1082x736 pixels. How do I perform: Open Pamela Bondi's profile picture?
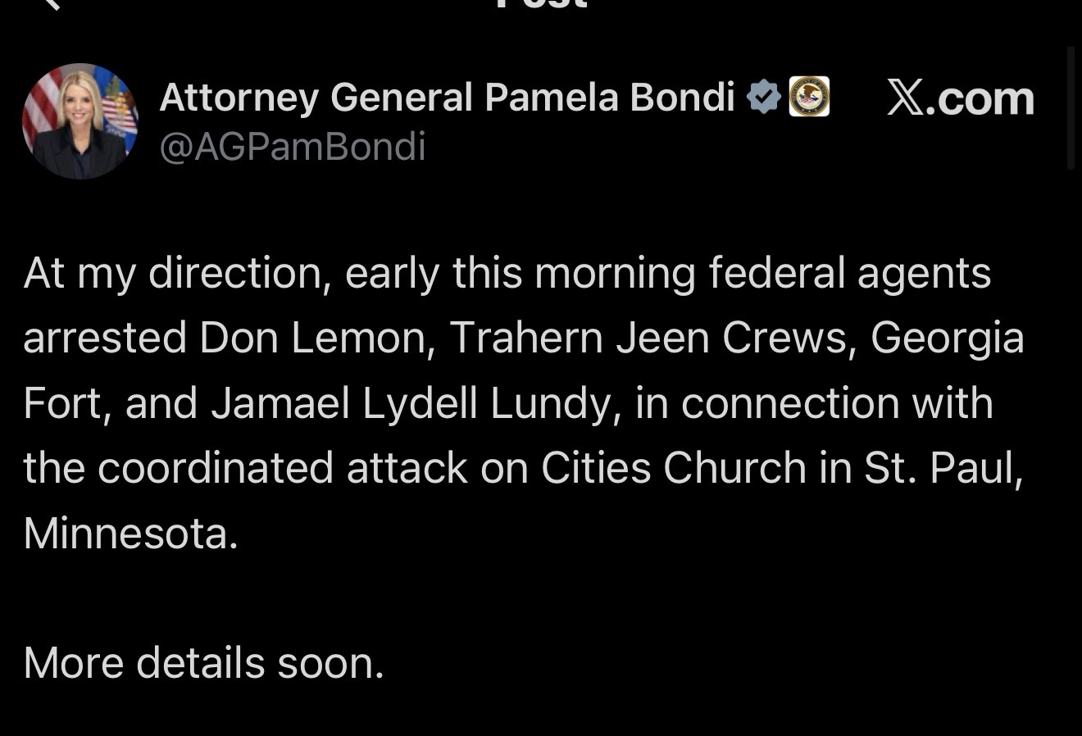80,120
